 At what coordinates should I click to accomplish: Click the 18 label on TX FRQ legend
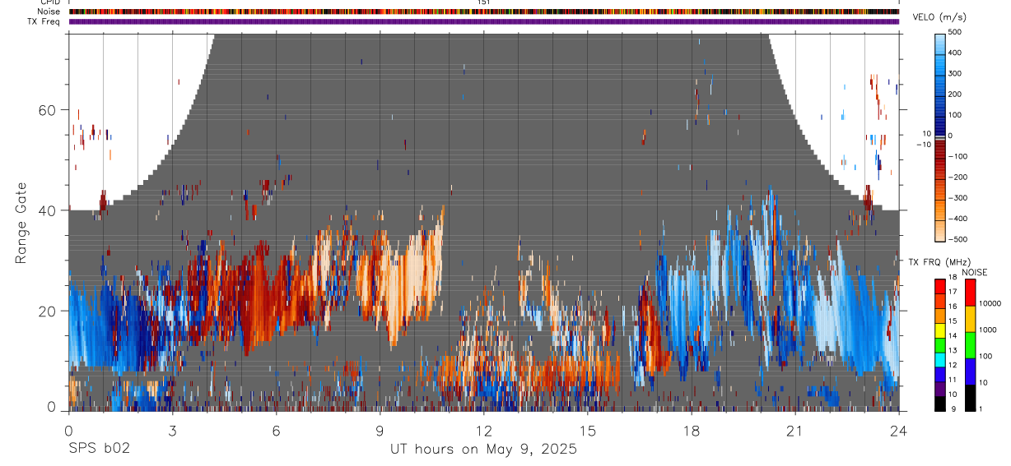click(x=953, y=278)
